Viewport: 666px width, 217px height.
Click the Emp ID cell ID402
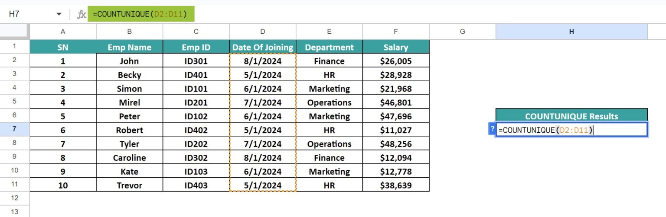tap(196, 130)
